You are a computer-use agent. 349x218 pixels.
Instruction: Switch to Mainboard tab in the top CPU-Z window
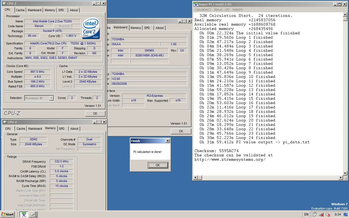point(35,10)
